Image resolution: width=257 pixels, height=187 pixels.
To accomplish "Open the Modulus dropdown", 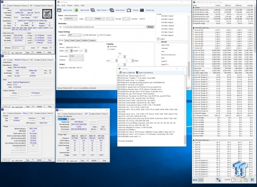I will [76, 60].
